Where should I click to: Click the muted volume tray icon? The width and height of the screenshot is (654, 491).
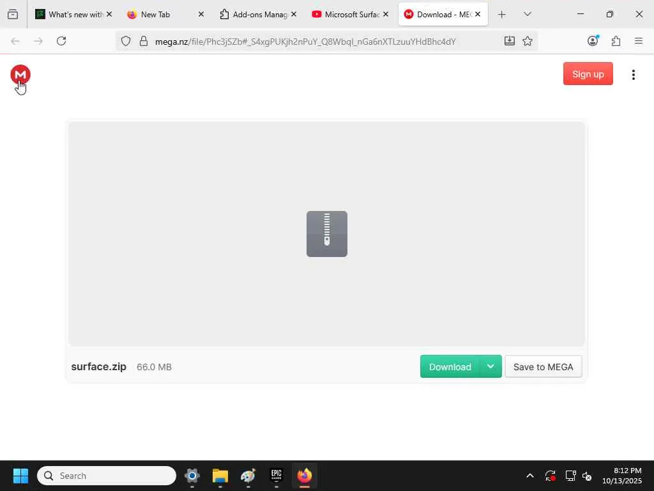(588, 476)
